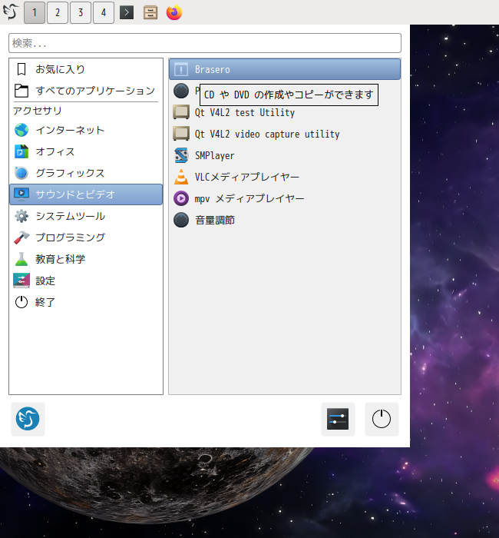Select システムツール category
This screenshot has height=538, width=499.
(86, 216)
